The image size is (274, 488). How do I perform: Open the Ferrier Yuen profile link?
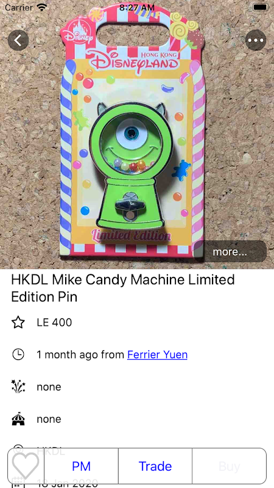(x=157, y=354)
